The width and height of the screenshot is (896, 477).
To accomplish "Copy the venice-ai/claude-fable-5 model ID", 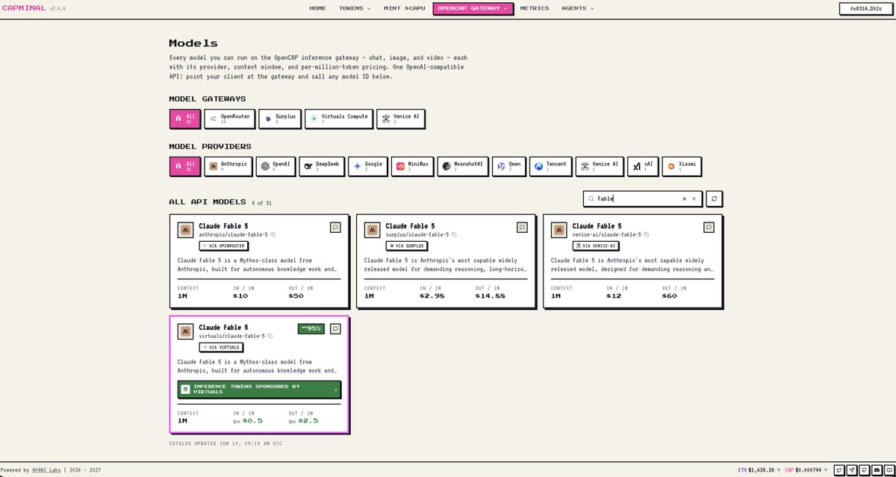I will 646,234.
